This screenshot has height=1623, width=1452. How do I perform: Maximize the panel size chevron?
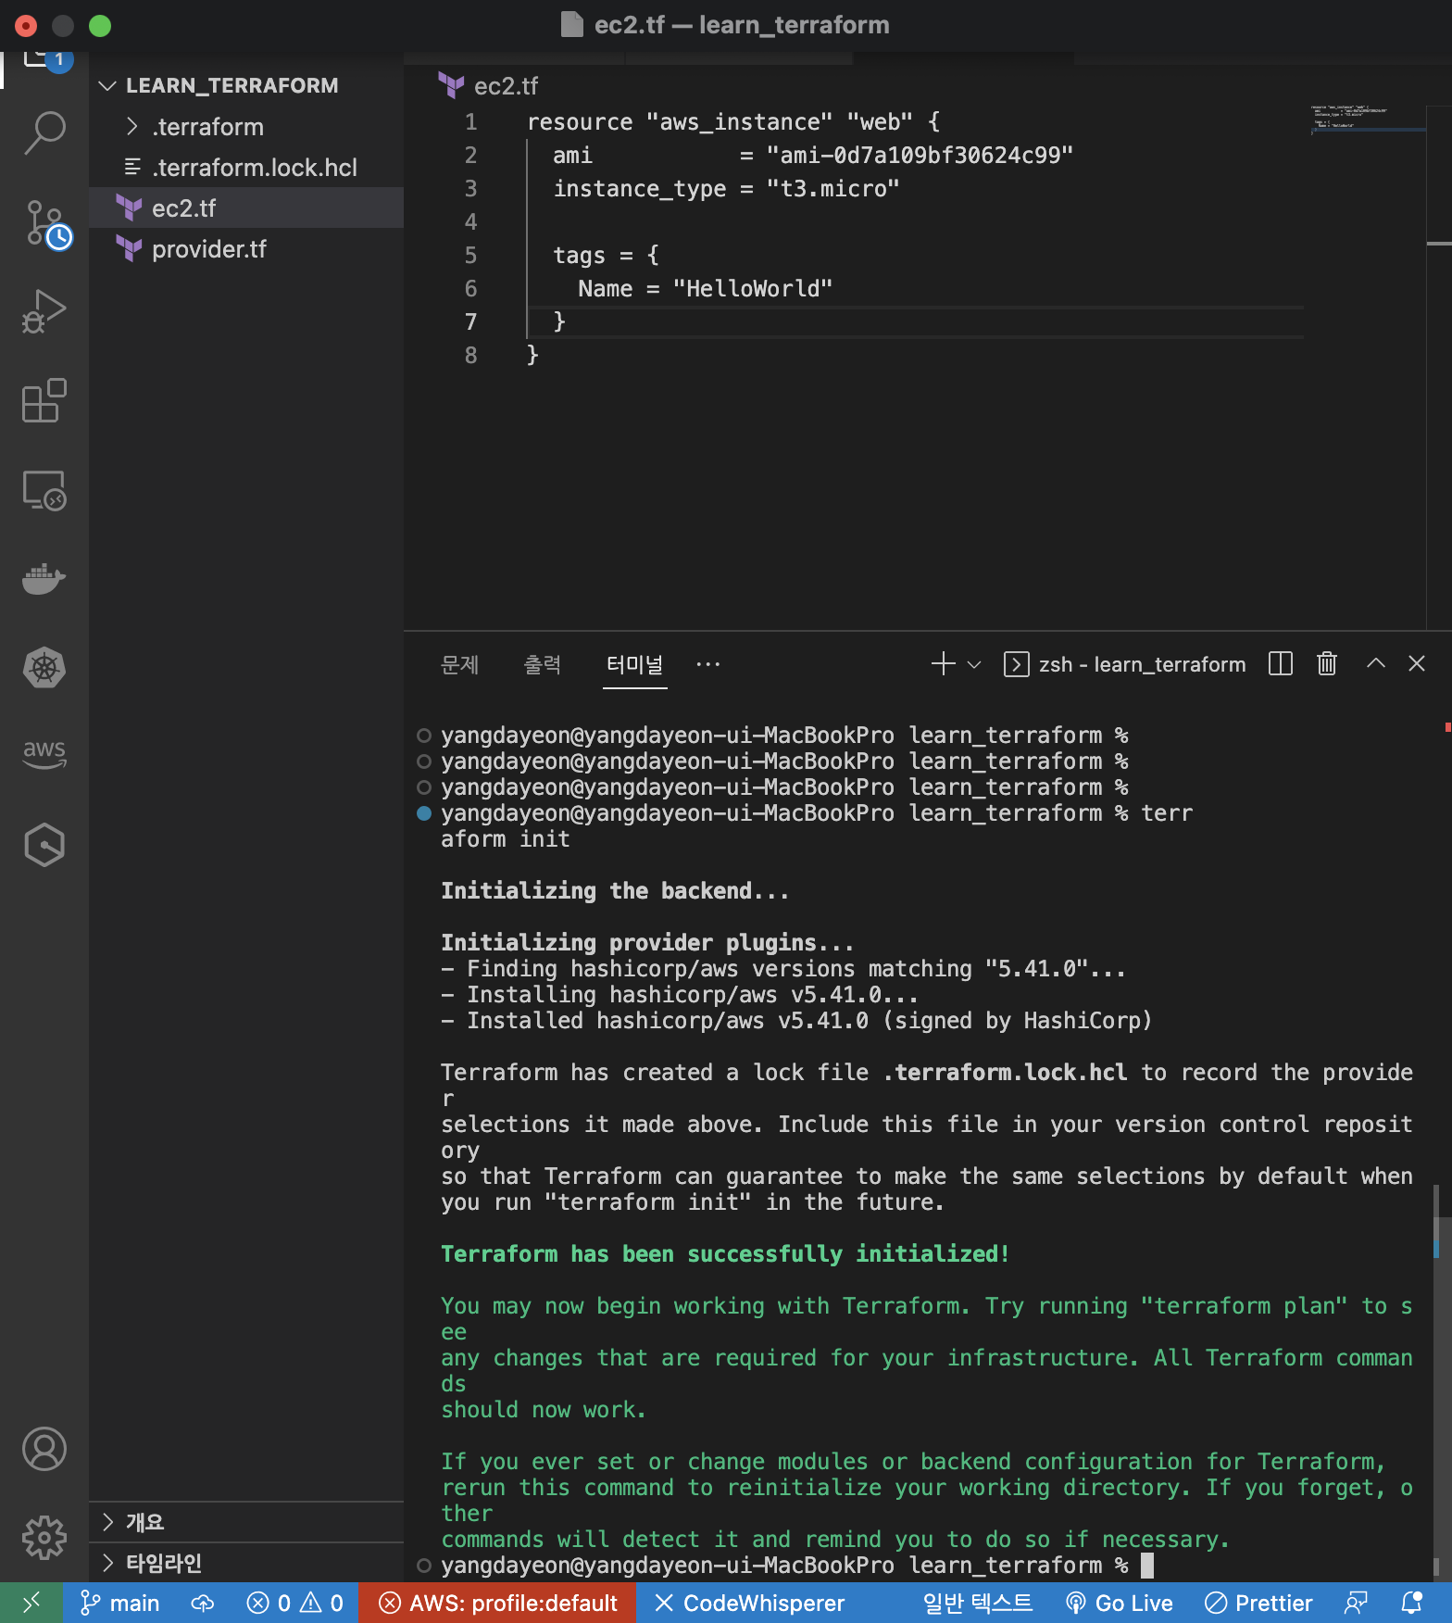pyautogui.click(x=1376, y=663)
